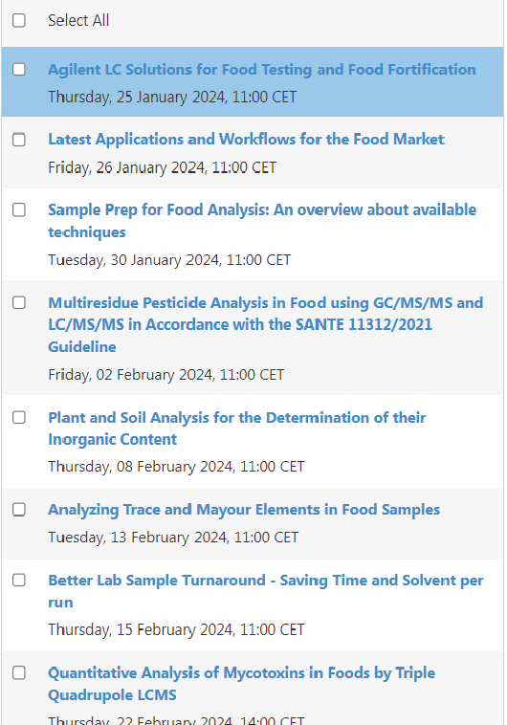The image size is (507, 725).
Task: Open Sample Prep for Food Analysis link
Action: point(262,221)
